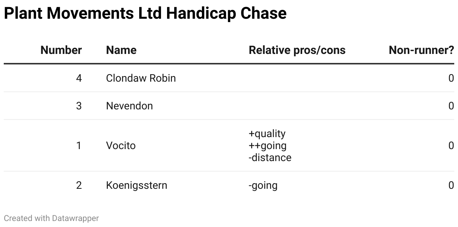Click the -distance text for Vocito
The height and width of the screenshot is (227, 458).
click(270, 157)
